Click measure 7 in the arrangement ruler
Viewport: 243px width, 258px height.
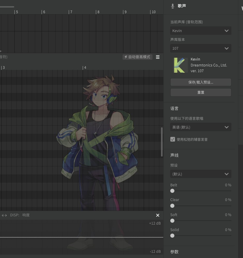pos(71,12)
